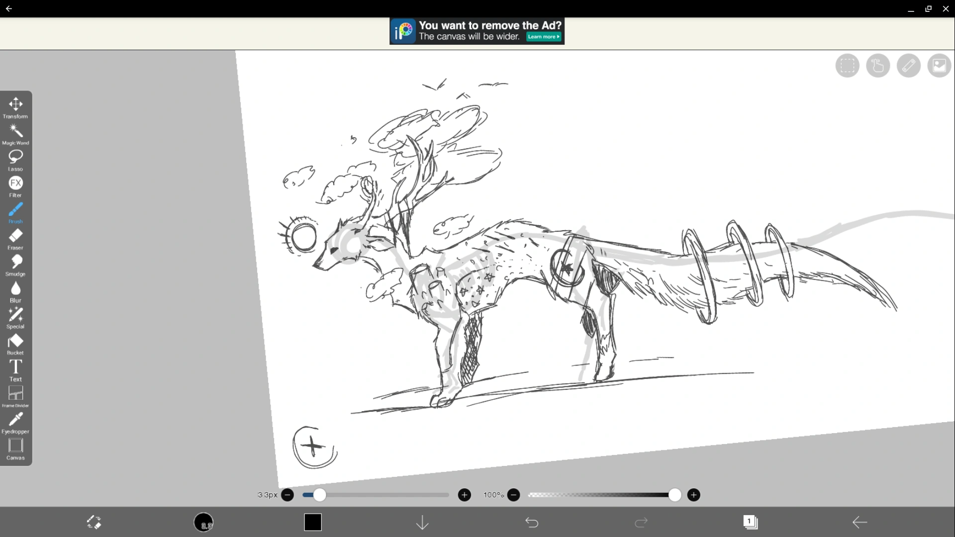955x537 pixels.
Task: Open the material import picker
Action: (939, 66)
